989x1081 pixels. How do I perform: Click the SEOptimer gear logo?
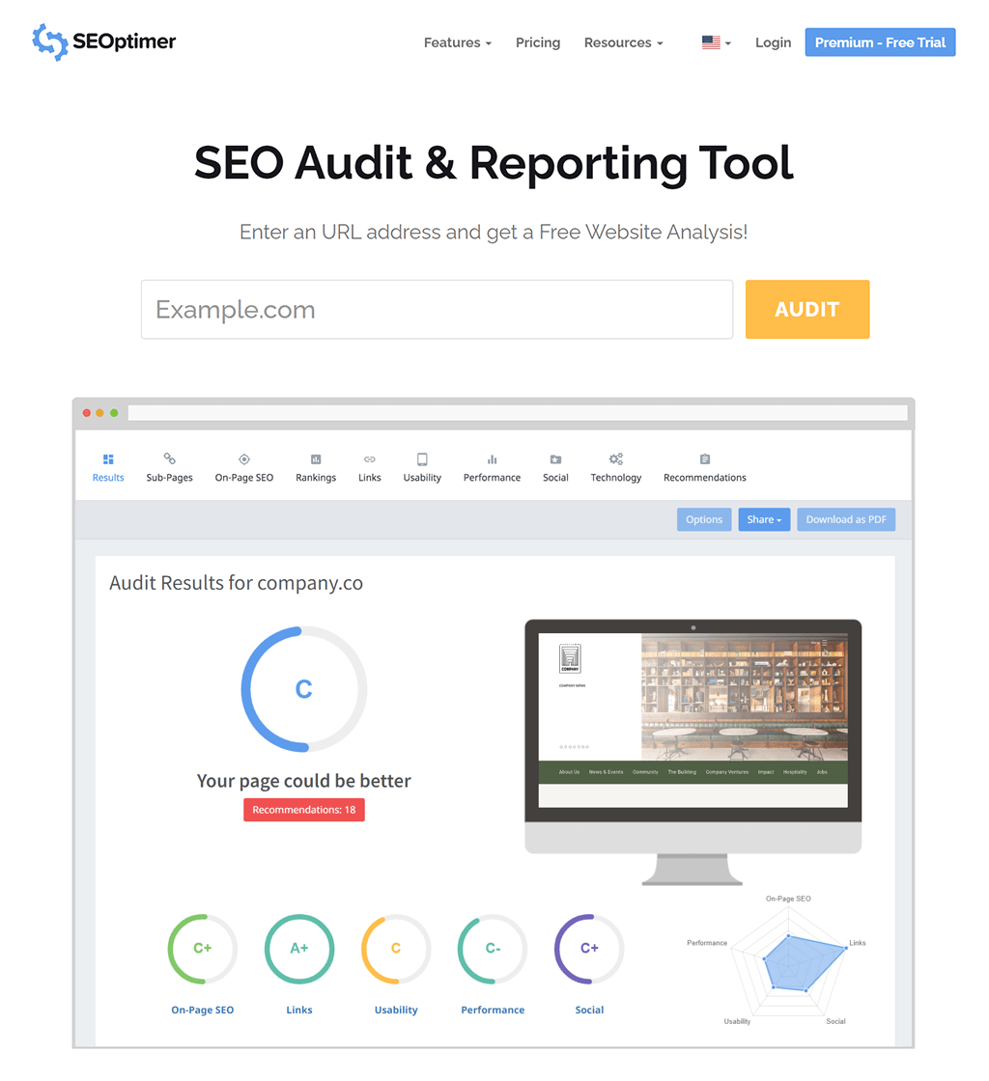[50, 42]
